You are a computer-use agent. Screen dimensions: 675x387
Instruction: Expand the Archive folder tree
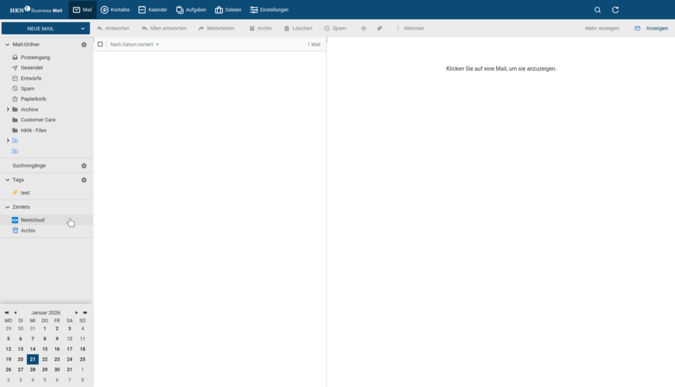coord(8,109)
